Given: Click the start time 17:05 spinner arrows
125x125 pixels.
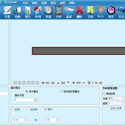Looking at the screenshot, I should [x=26, y=120].
